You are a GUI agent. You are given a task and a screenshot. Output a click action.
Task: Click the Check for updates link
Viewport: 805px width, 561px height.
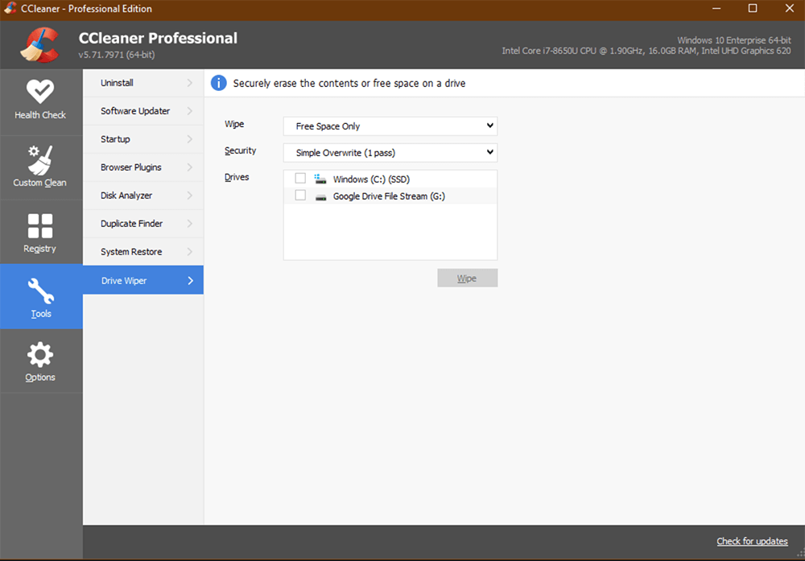pos(752,541)
